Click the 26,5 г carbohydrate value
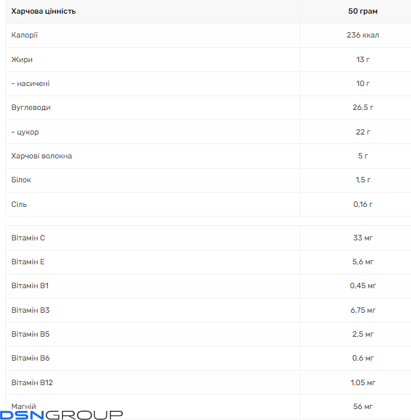Viewport: 411px width, 420px height. pos(363,107)
